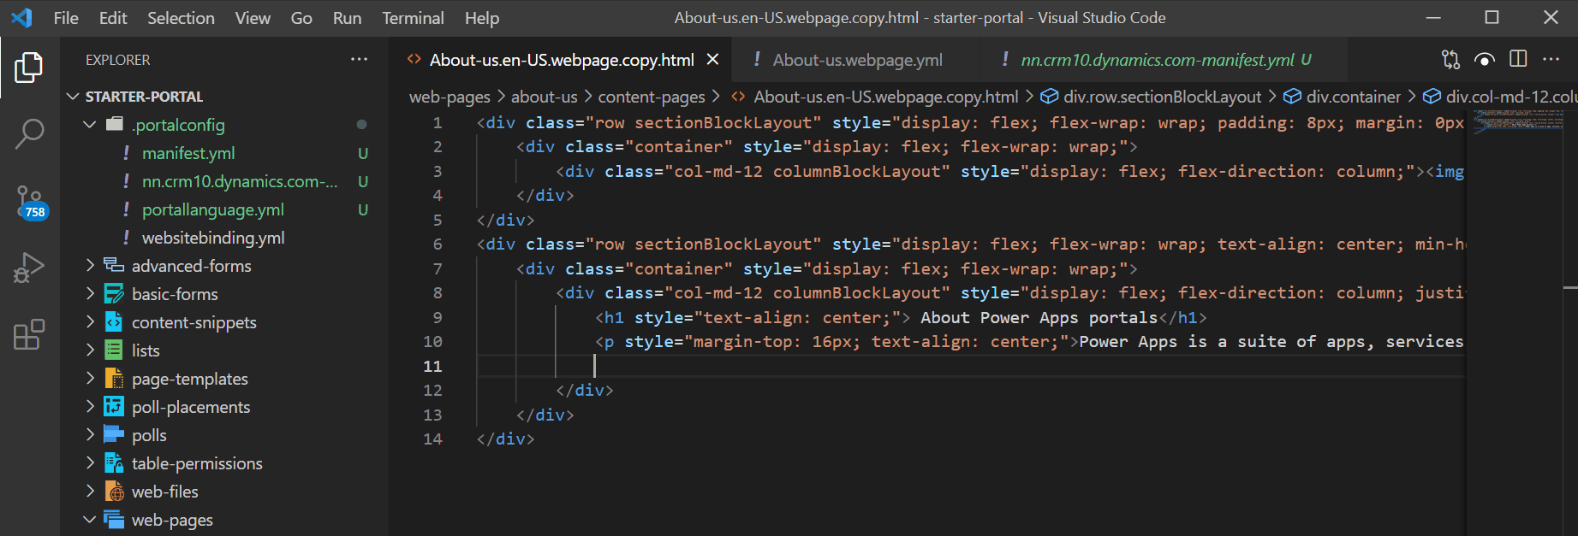Click the Open Changes compare icon

click(1450, 60)
